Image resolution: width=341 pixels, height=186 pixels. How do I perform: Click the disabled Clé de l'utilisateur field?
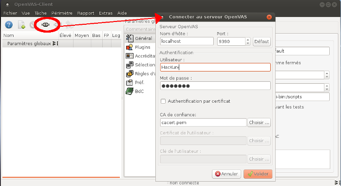pos(203,159)
